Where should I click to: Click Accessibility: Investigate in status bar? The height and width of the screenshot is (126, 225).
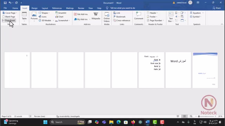(68, 116)
